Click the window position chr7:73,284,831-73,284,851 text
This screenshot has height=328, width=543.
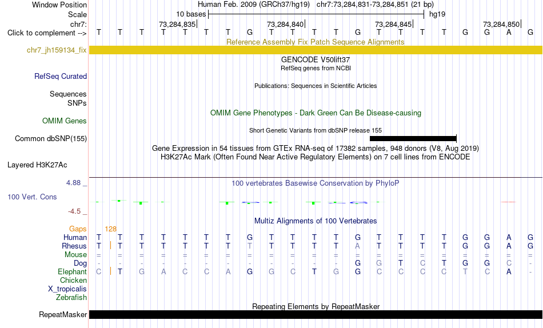coord(375,5)
